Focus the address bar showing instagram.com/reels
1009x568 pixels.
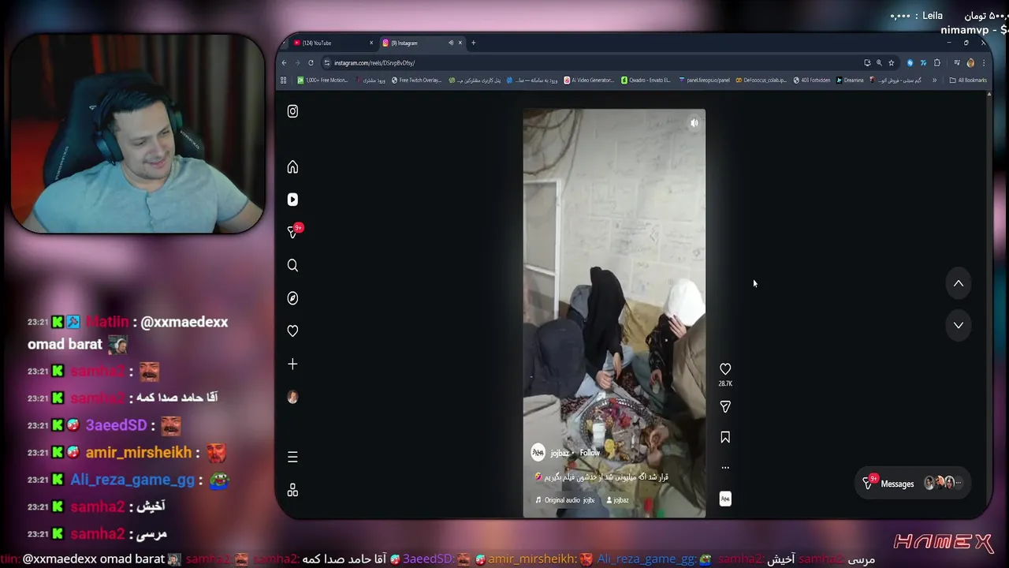click(591, 62)
